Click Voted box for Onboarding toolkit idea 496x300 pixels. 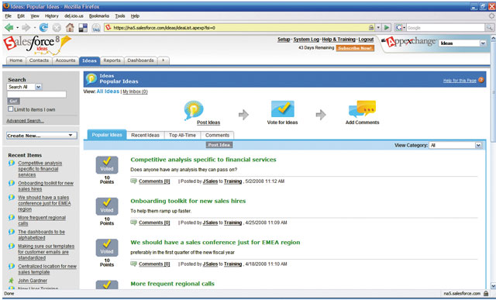click(107, 206)
